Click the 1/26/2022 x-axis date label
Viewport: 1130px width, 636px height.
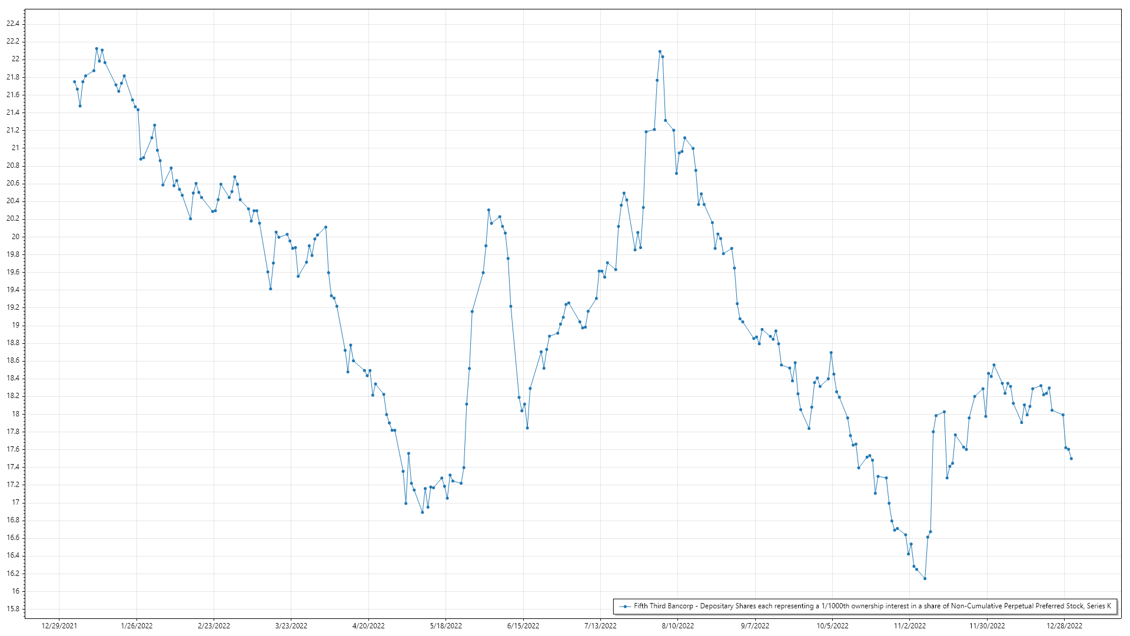pos(137,625)
